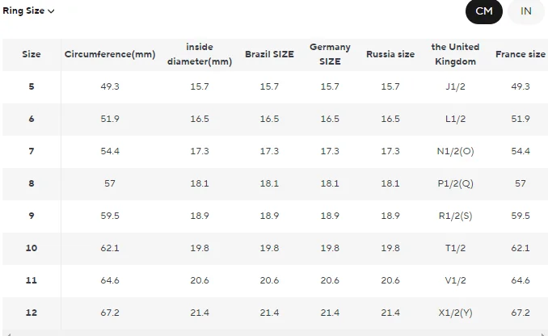Switch units to CM

click(x=484, y=11)
